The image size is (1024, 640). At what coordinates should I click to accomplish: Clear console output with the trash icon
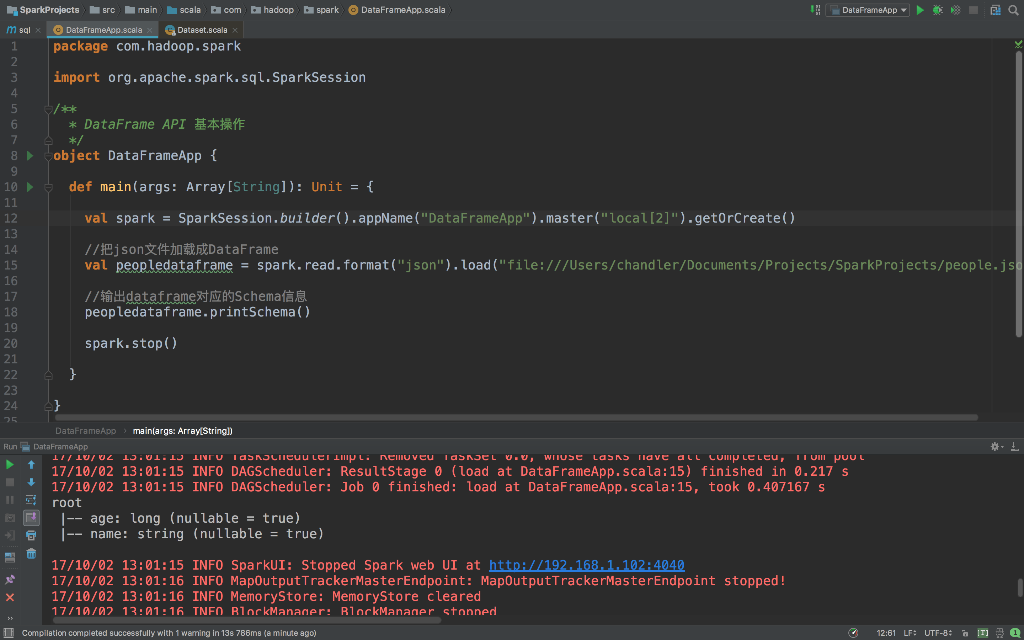(x=31, y=554)
